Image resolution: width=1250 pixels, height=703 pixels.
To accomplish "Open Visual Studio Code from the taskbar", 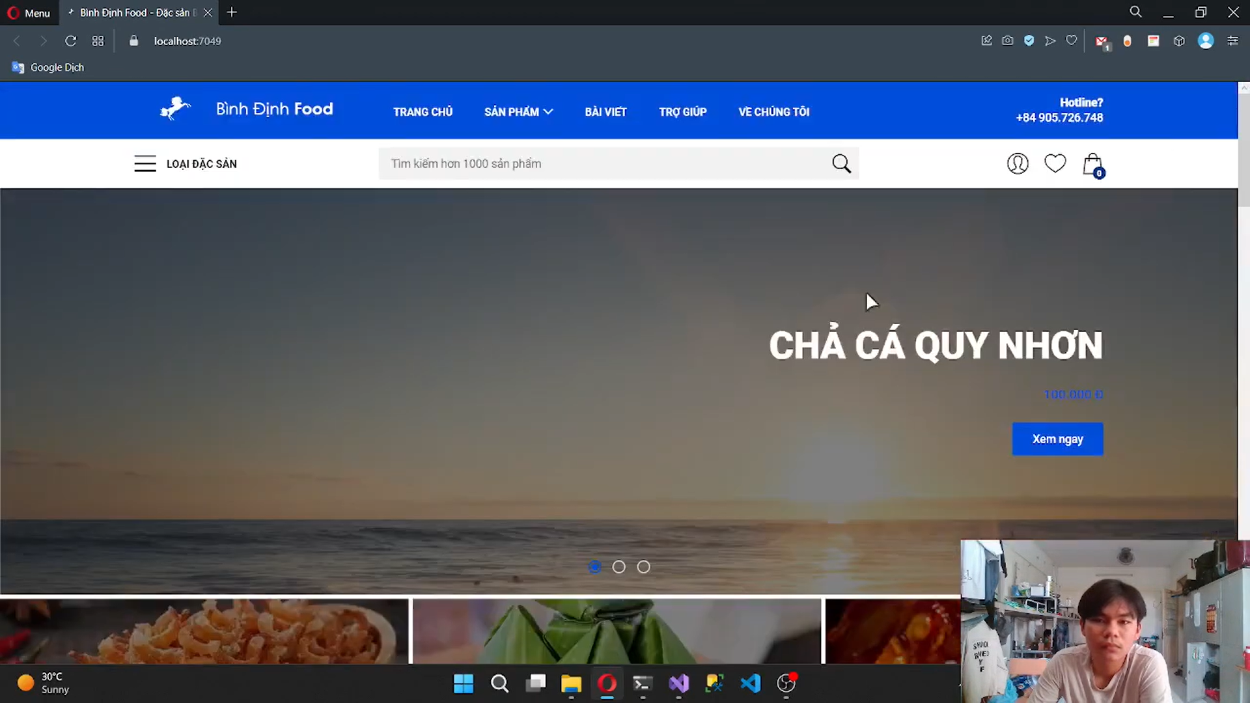I will point(750,683).
